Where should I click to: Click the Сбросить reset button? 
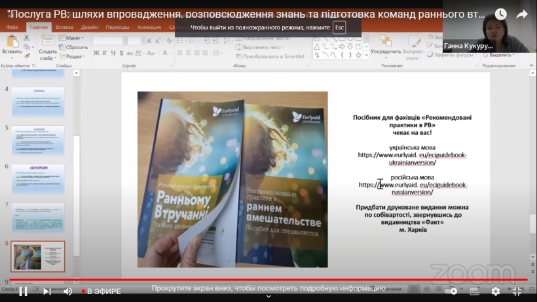[73, 47]
